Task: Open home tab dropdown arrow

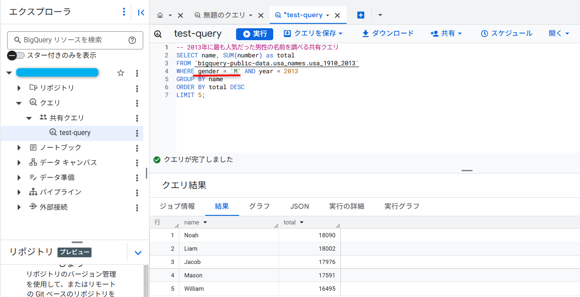Action: pyautogui.click(x=170, y=15)
